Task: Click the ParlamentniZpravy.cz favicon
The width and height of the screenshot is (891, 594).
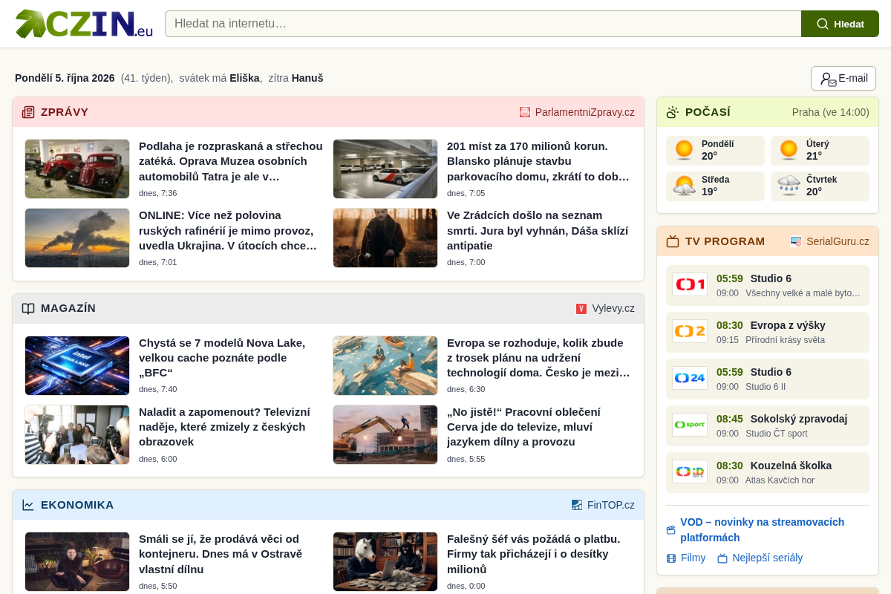Action: tap(525, 112)
